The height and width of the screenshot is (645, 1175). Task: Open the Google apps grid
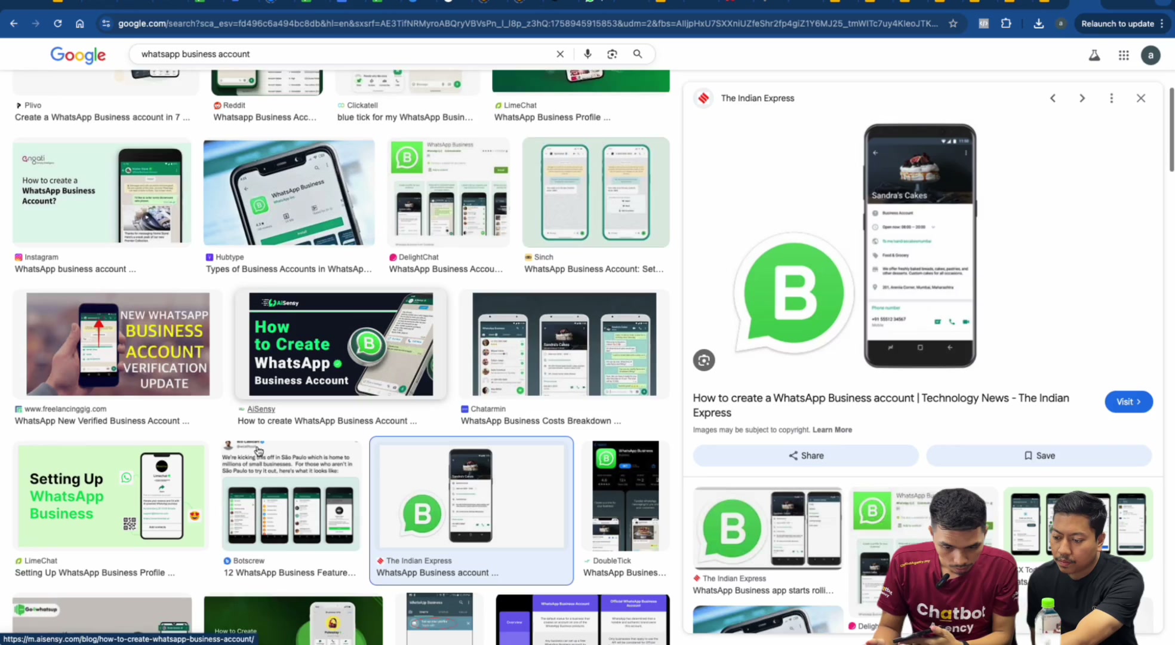[1124, 55]
